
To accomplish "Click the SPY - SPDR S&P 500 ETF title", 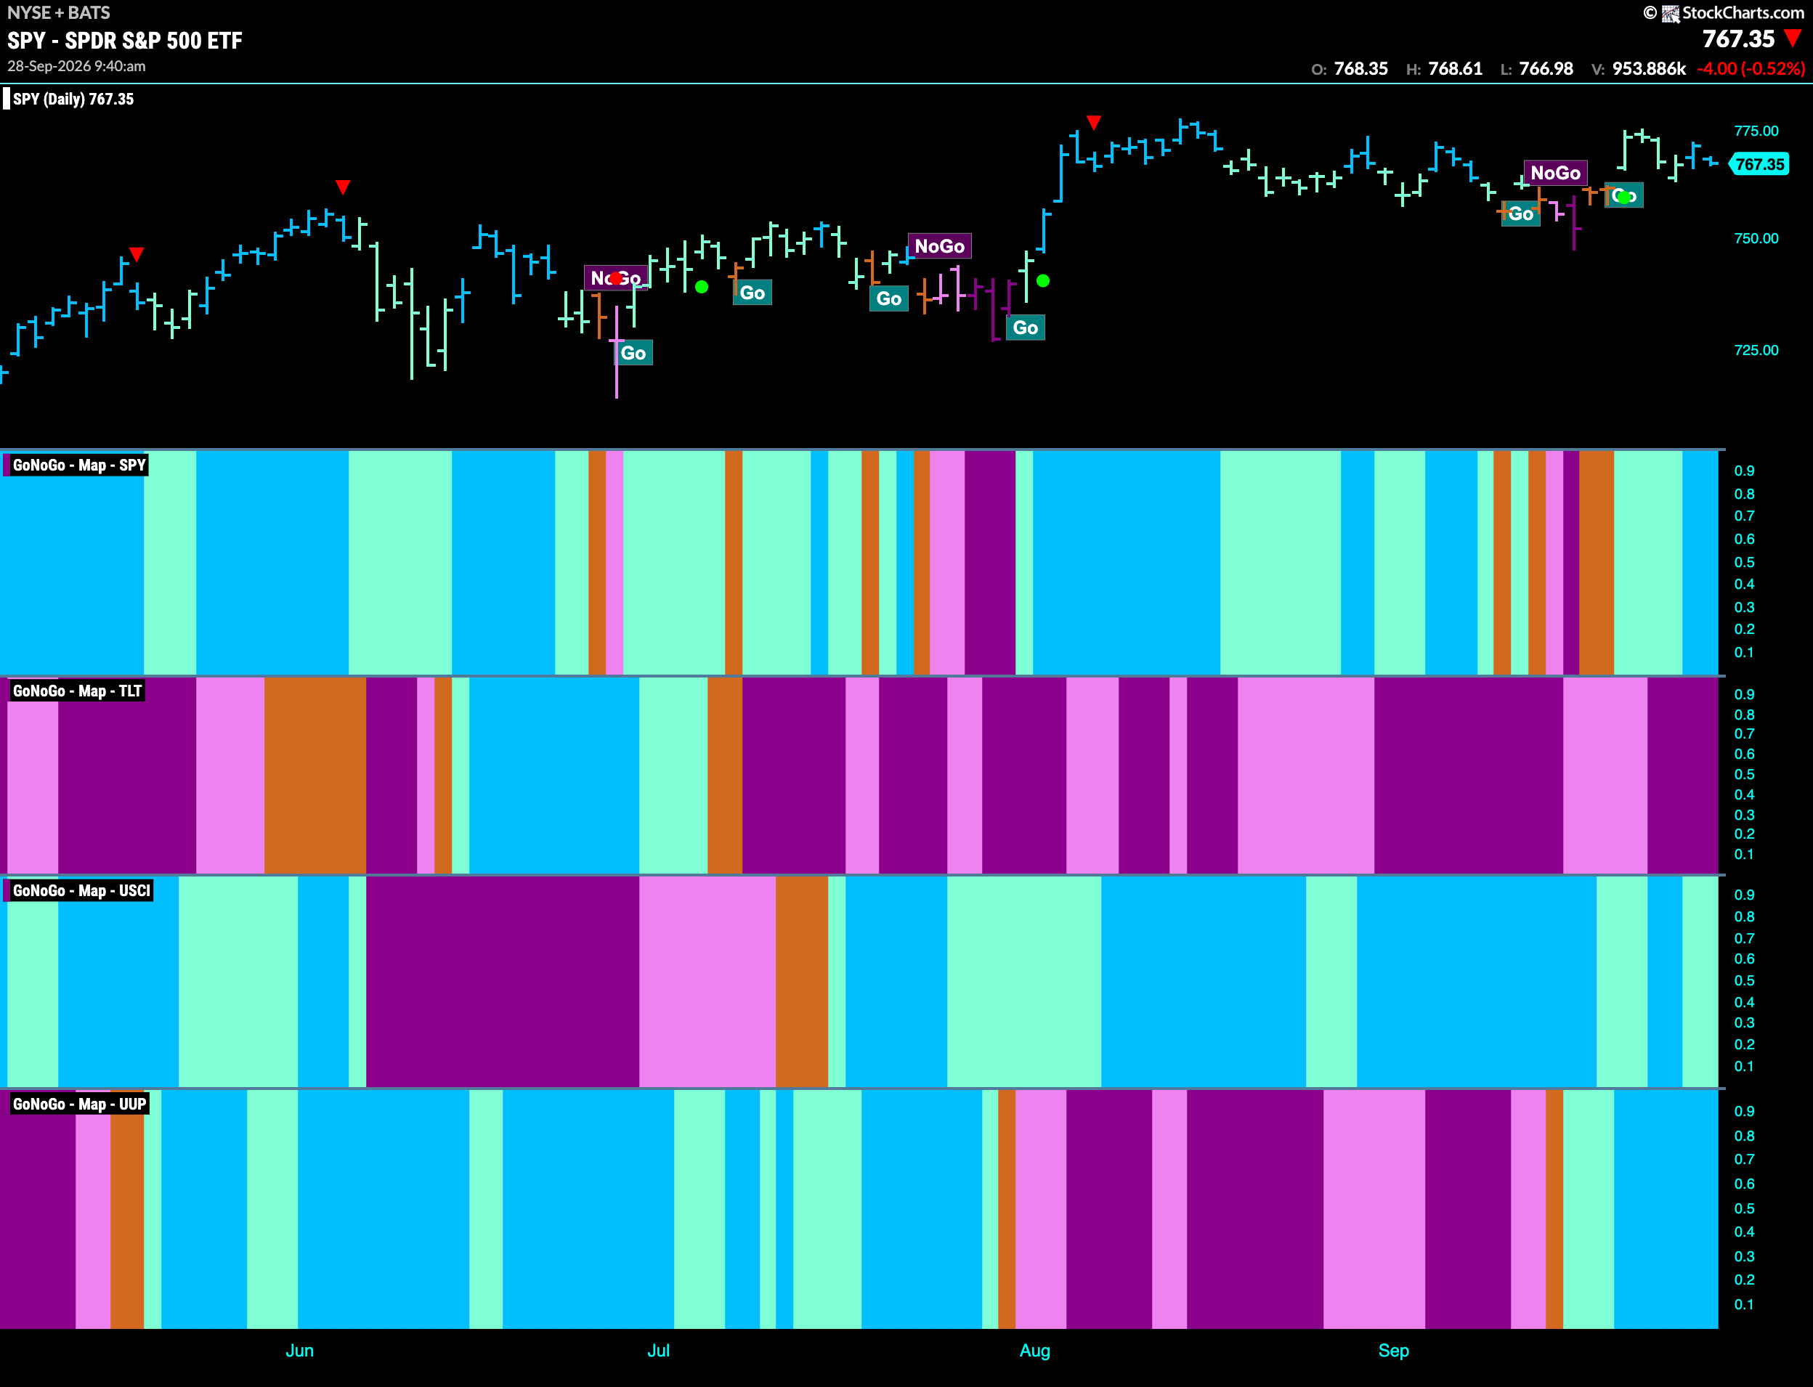I will coord(125,41).
